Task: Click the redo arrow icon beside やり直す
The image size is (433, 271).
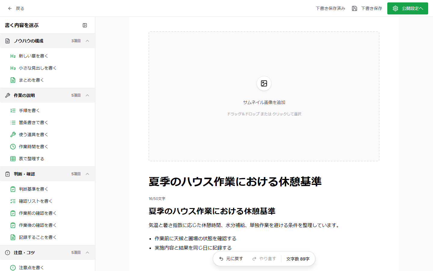Action: click(x=254, y=259)
